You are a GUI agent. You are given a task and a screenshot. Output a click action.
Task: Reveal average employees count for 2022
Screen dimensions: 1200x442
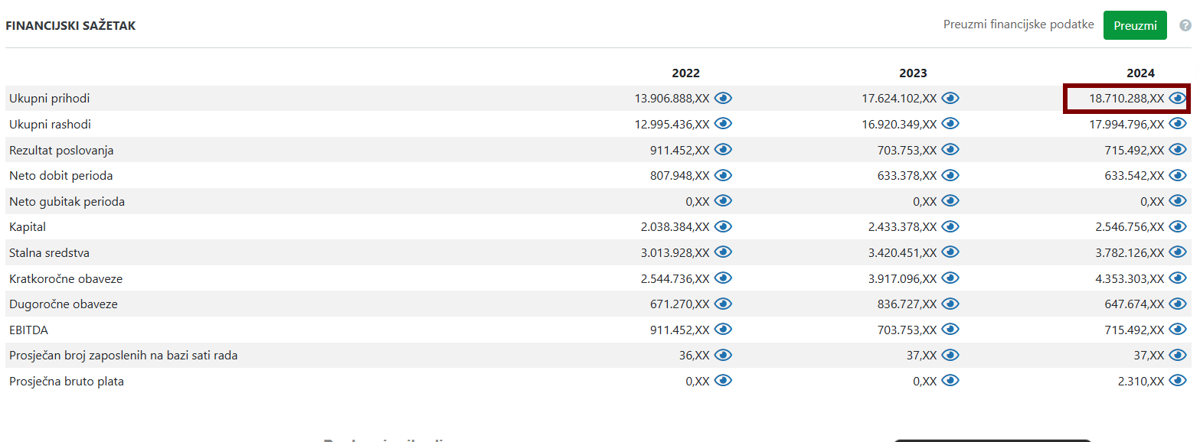click(723, 355)
